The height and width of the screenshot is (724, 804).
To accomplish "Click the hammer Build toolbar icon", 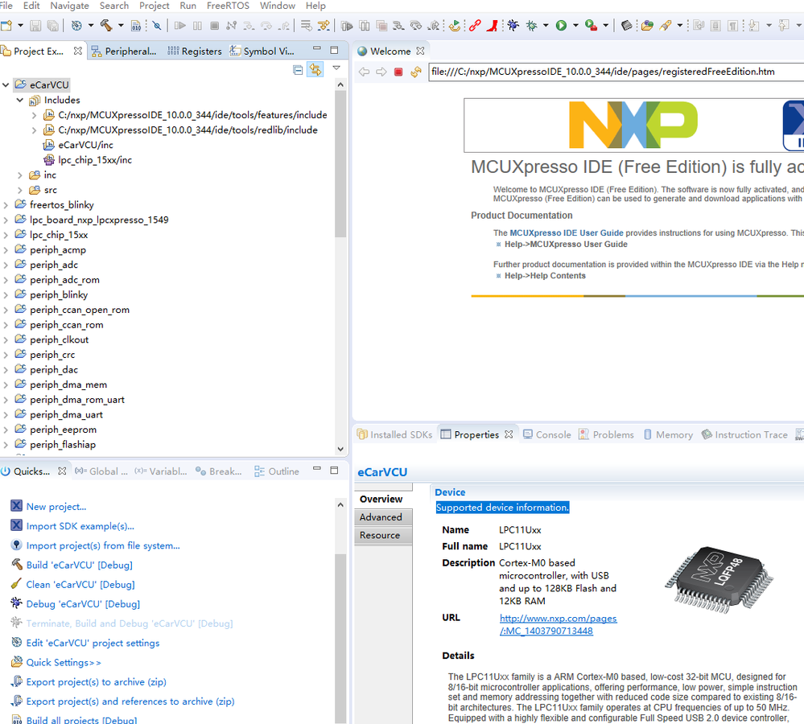I will 106,25.
